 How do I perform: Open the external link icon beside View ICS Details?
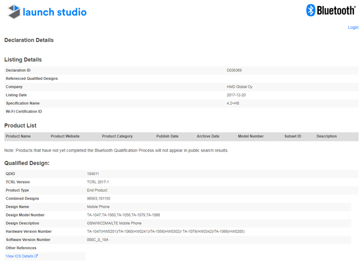pos(36,256)
